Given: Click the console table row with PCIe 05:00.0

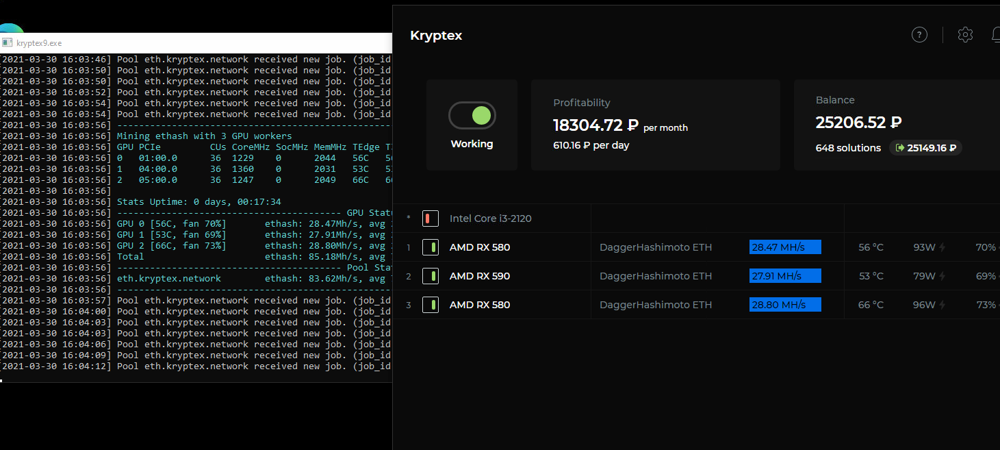Looking at the screenshot, I should tap(196, 180).
